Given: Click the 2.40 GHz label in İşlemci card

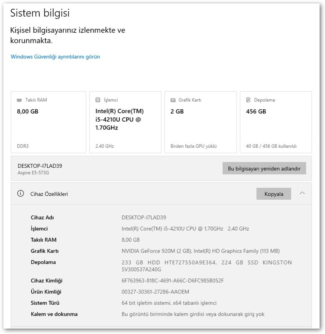Looking at the screenshot, I should click(x=104, y=146).
